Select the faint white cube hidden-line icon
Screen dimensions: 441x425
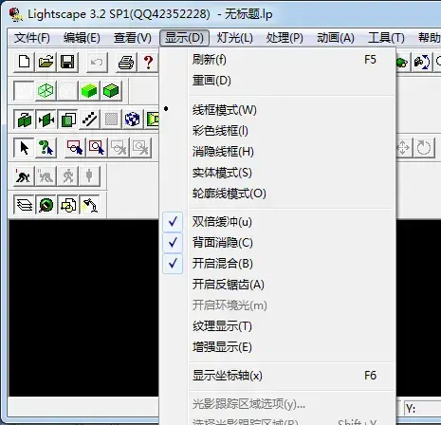67,91
